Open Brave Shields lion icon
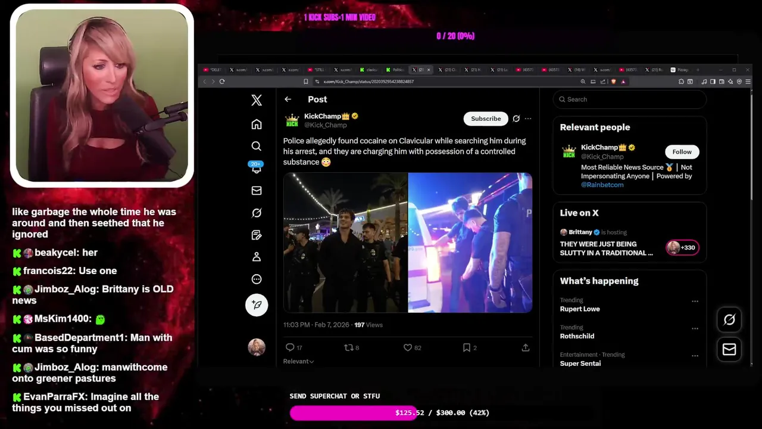Screen dimensions: 762x429 614,82
